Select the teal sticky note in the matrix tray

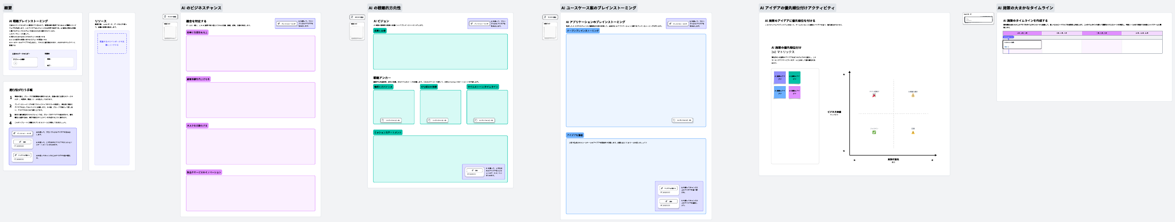click(794, 77)
